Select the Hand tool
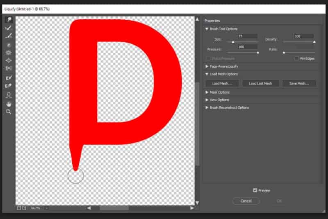The width and height of the screenshot is (328, 219). tap(9, 104)
